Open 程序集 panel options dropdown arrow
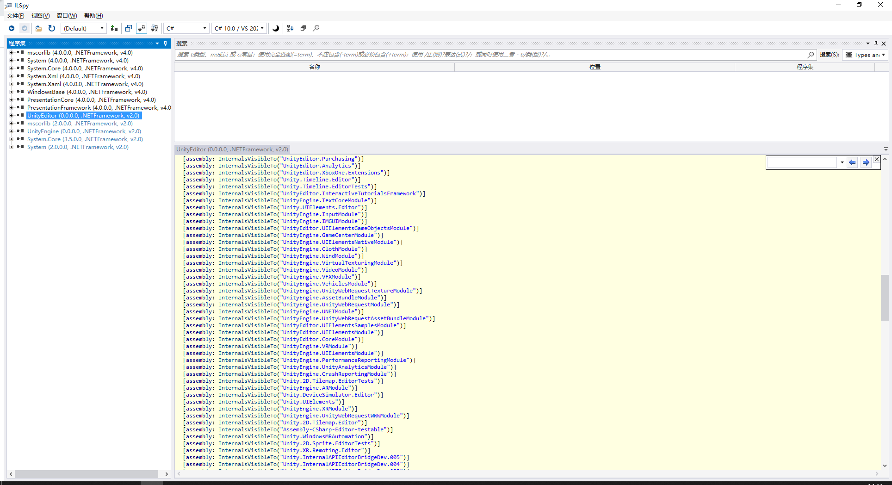 [157, 44]
